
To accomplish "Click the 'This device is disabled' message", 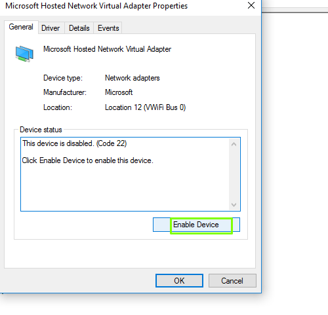I will point(75,143).
